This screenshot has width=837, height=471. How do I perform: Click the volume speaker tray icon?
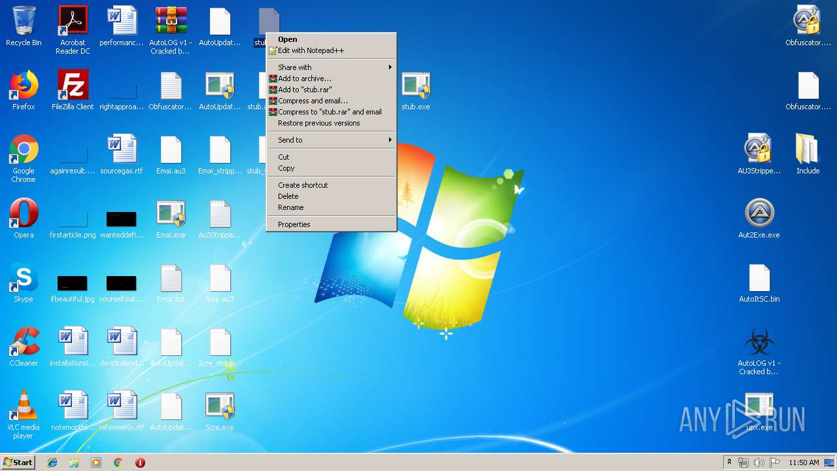[x=759, y=462]
